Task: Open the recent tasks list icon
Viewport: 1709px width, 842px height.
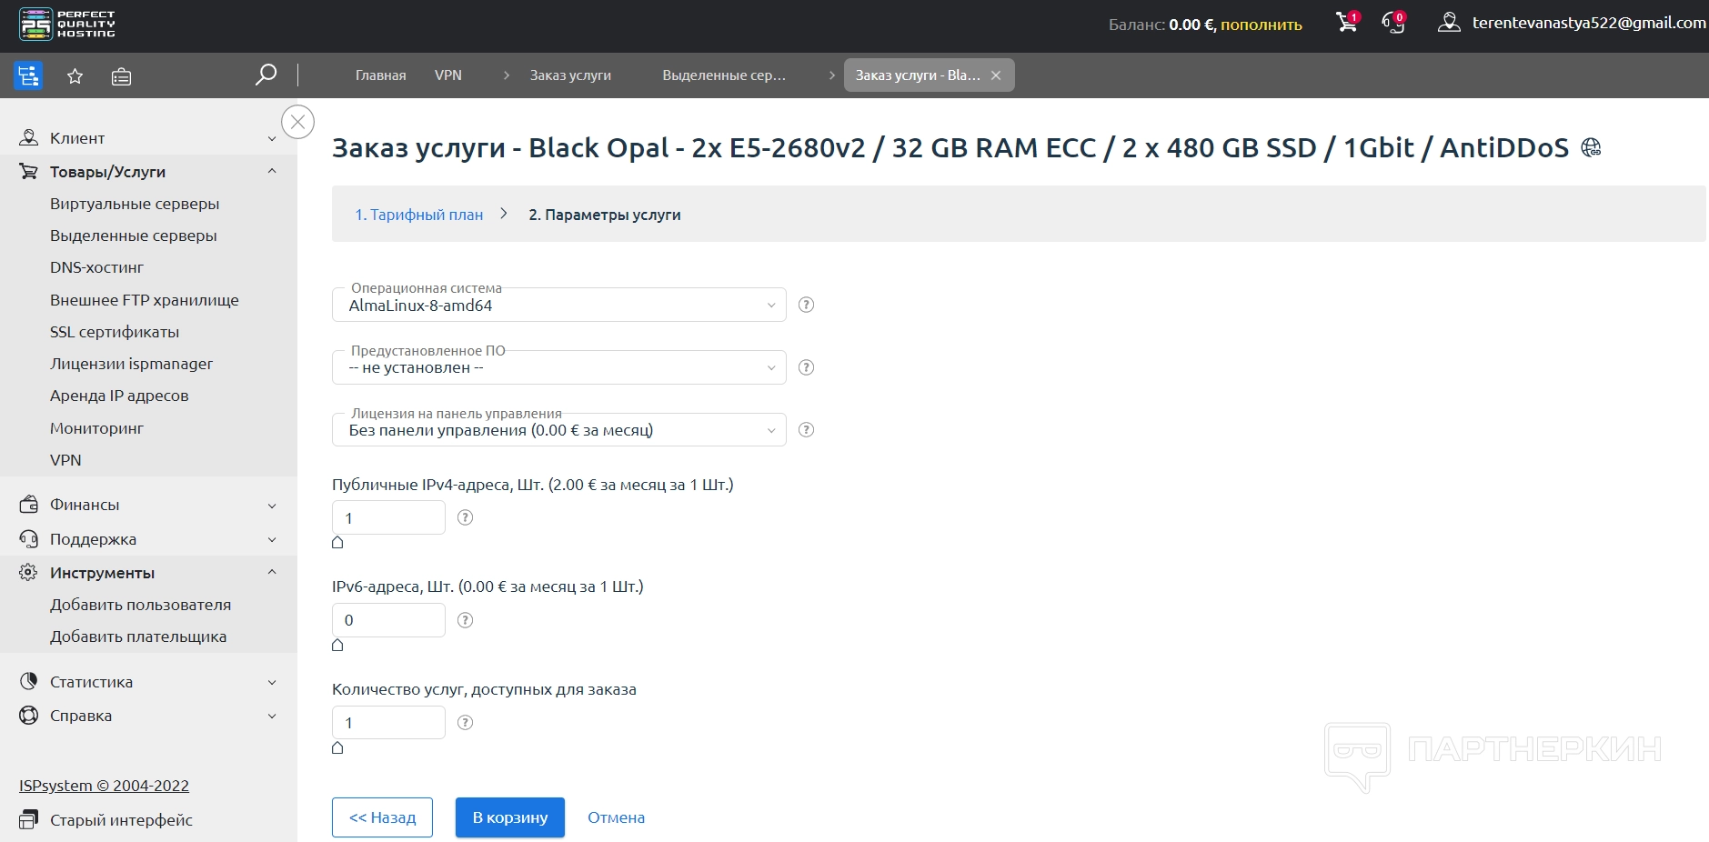Action: [x=121, y=76]
